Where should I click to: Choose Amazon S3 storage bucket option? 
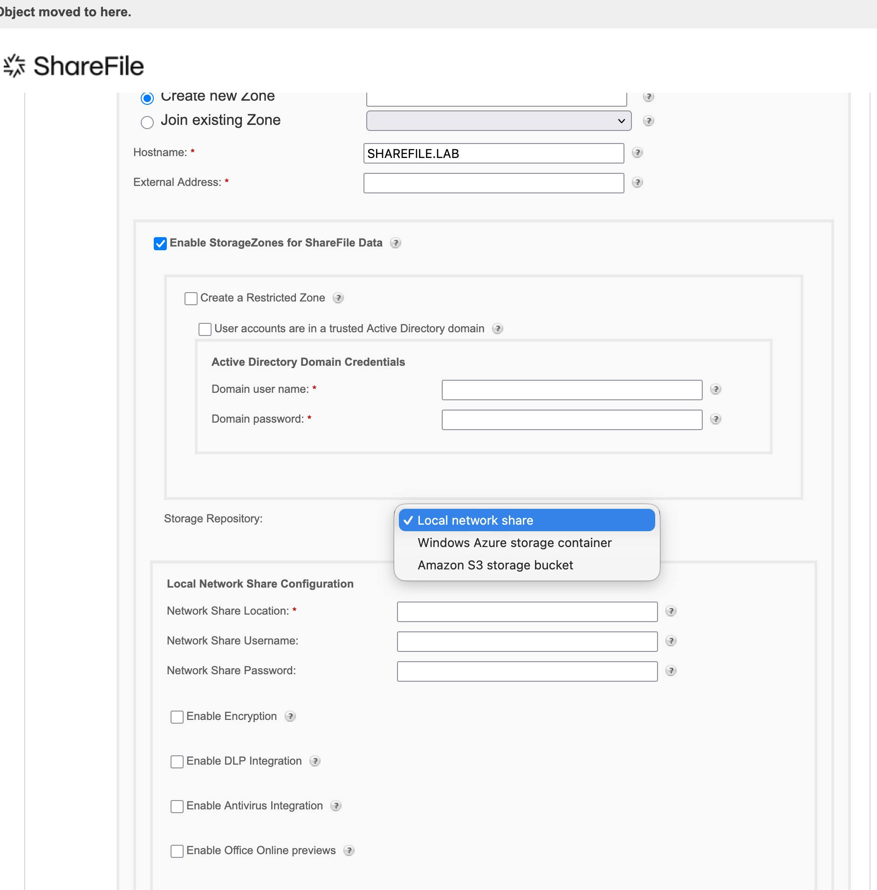527,565
